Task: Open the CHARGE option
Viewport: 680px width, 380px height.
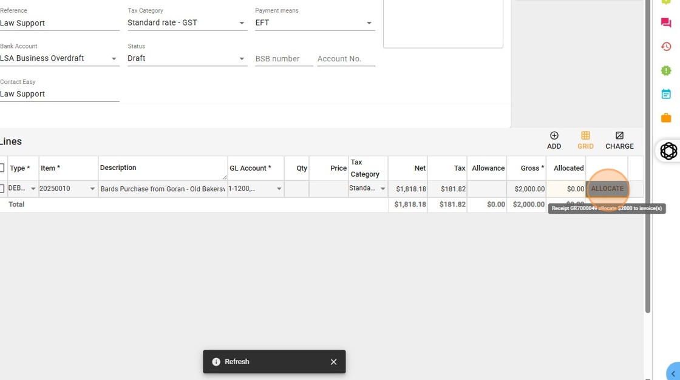Action: click(x=619, y=141)
